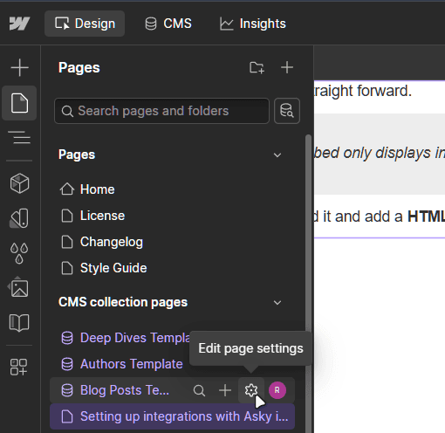Search items in Blog Posts Template
The image size is (445, 433).
199,390
